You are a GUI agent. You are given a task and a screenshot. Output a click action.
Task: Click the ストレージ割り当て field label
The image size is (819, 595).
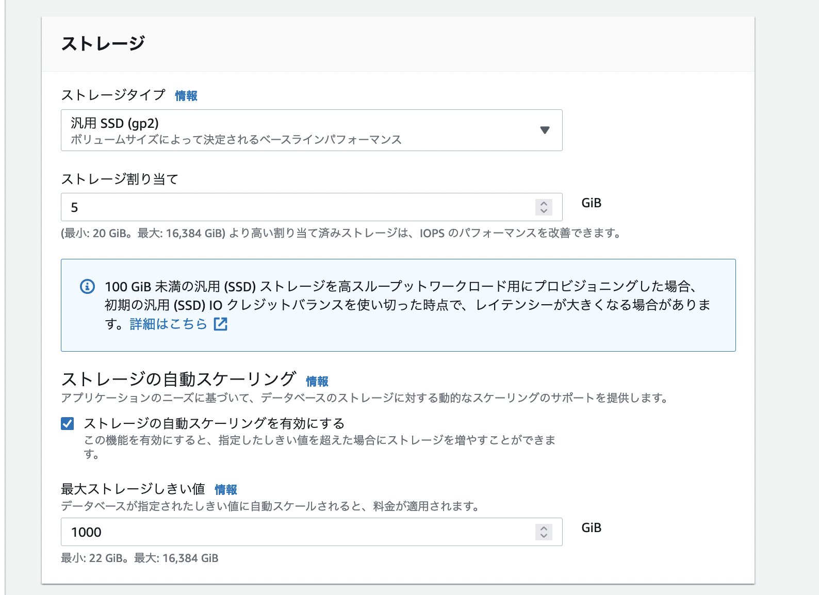[120, 179]
